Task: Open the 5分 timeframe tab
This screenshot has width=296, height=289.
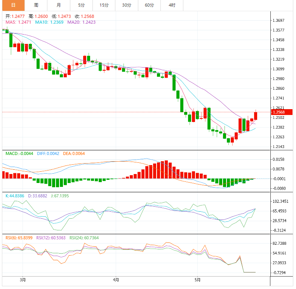Action: [x=81, y=5]
